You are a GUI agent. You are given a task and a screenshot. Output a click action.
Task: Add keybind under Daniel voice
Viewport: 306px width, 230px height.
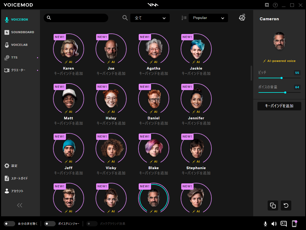154,123
